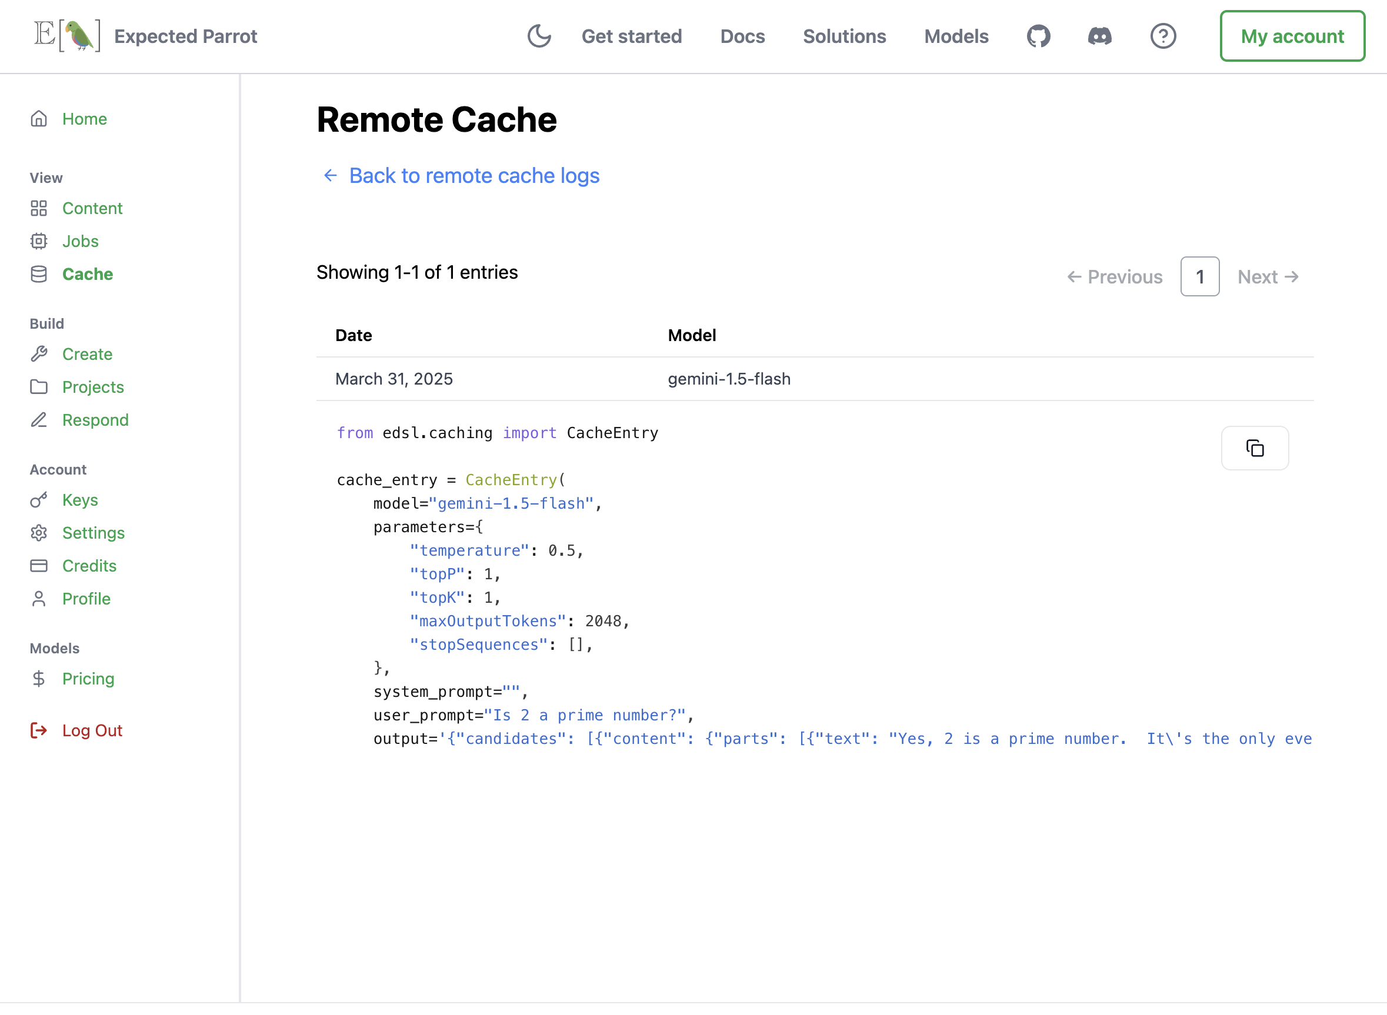This screenshot has height=1015, width=1387.
Task: Open Respond via the pencil icon
Action: (39, 420)
